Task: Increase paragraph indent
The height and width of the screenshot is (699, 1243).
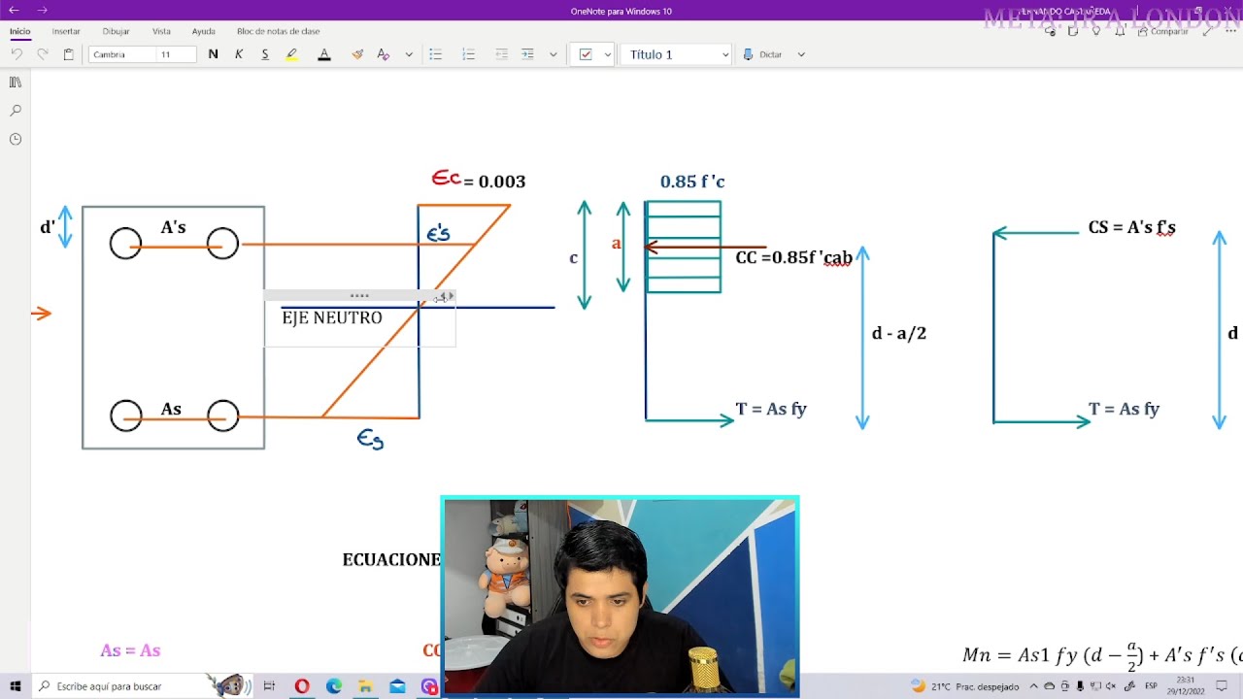Action: [527, 54]
